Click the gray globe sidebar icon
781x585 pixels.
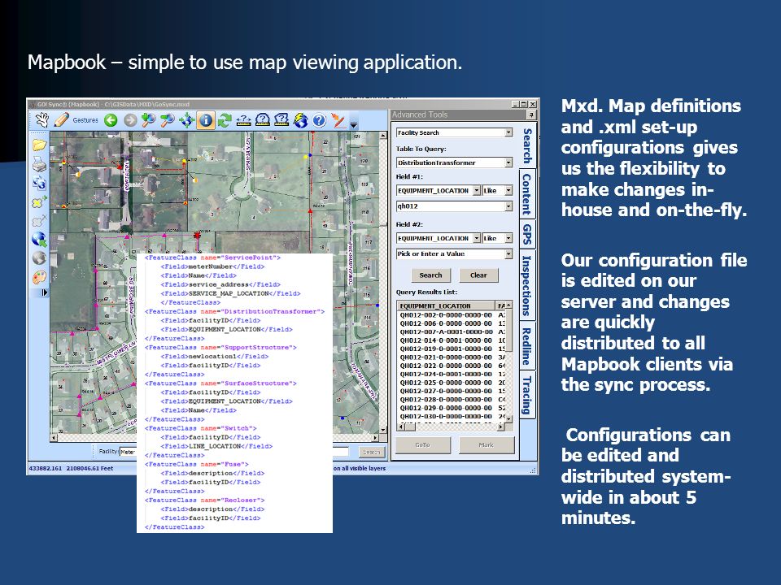[39, 258]
